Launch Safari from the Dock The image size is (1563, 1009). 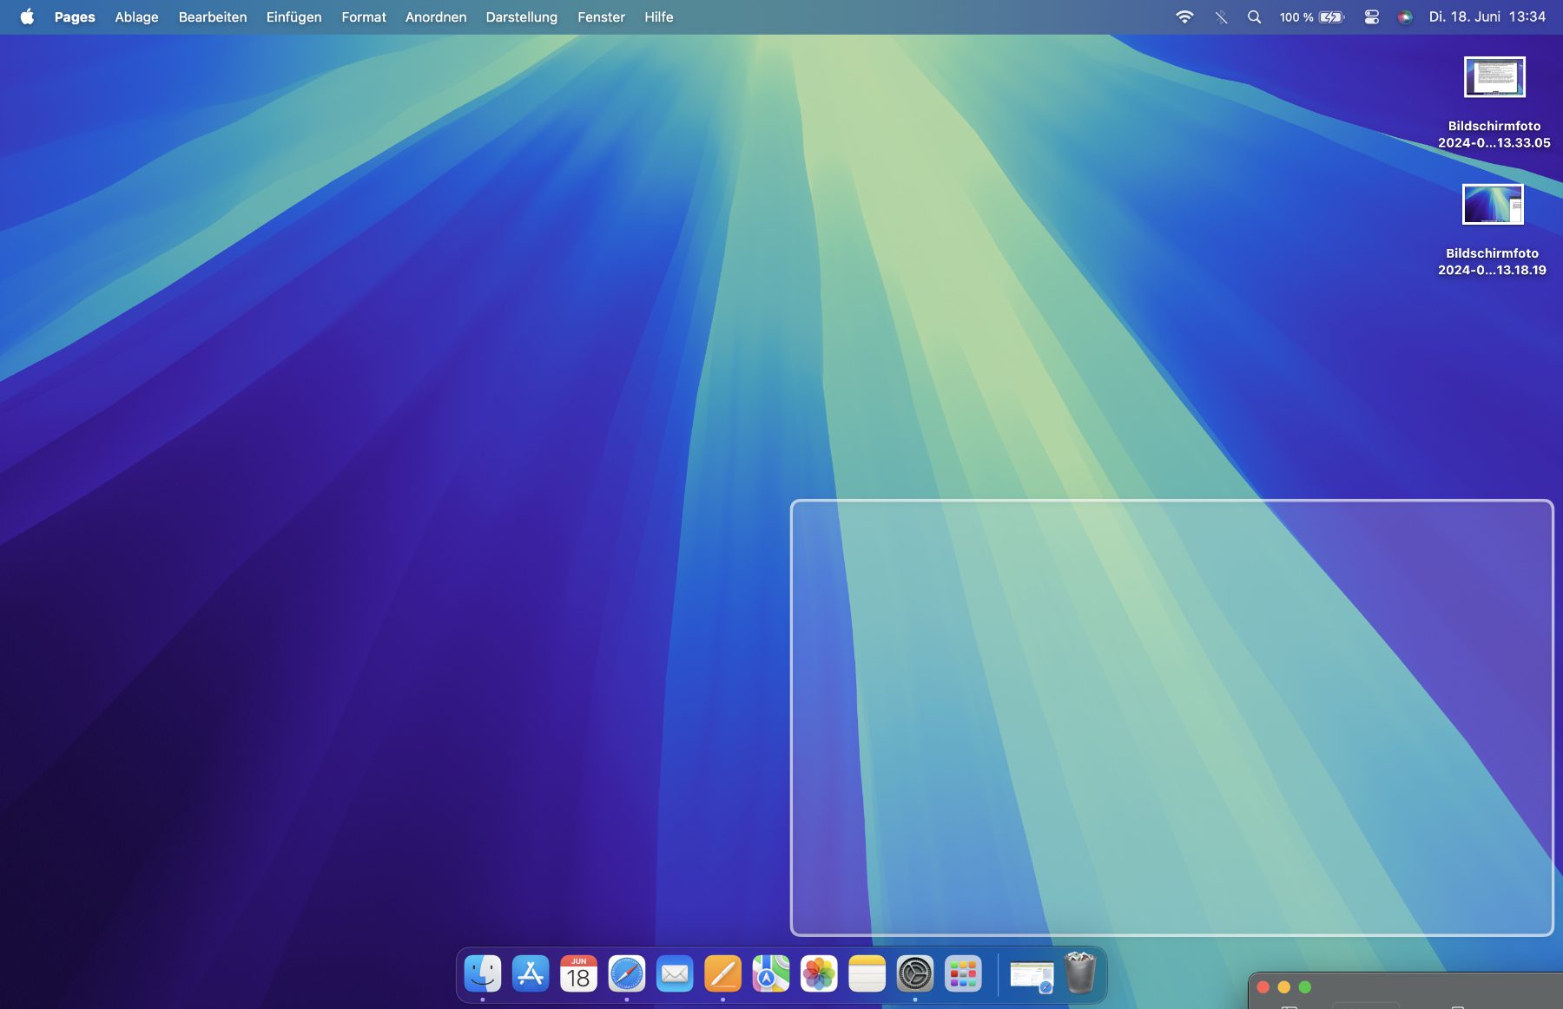point(626,974)
